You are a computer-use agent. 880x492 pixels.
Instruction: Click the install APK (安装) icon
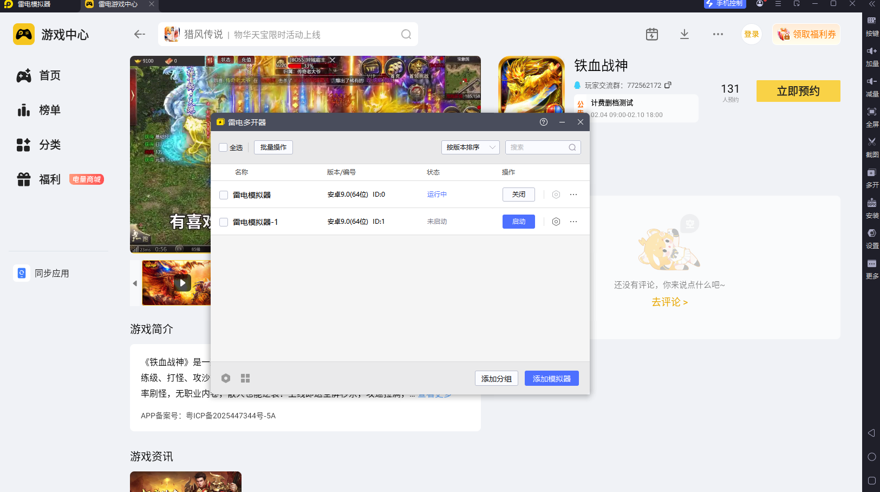[x=871, y=204]
